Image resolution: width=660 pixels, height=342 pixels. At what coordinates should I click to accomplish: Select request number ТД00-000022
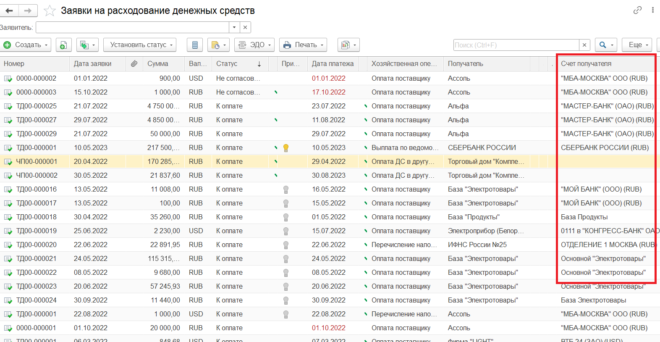click(37, 273)
